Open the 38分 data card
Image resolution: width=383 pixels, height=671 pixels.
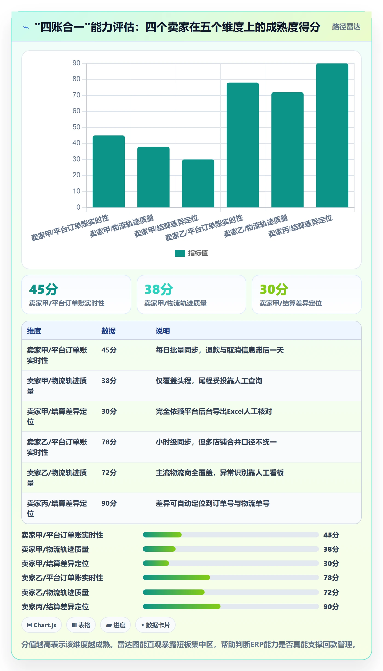pos(191,294)
